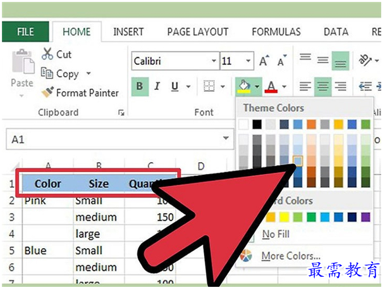Viewport: 385px width, 290px height.
Task: Open More Colors dialog
Action: point(291,256)
